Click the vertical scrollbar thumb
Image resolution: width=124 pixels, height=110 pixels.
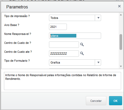121,42
